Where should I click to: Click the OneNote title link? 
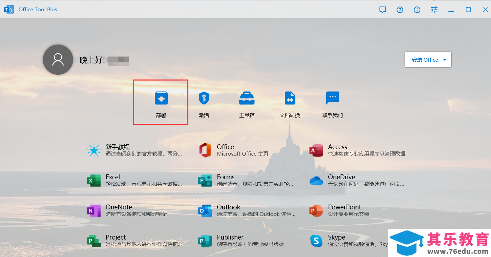tap(119, 207)
